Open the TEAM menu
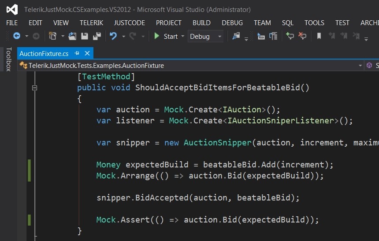Screen dimensions: 379x241 click(x=262, y=23)
